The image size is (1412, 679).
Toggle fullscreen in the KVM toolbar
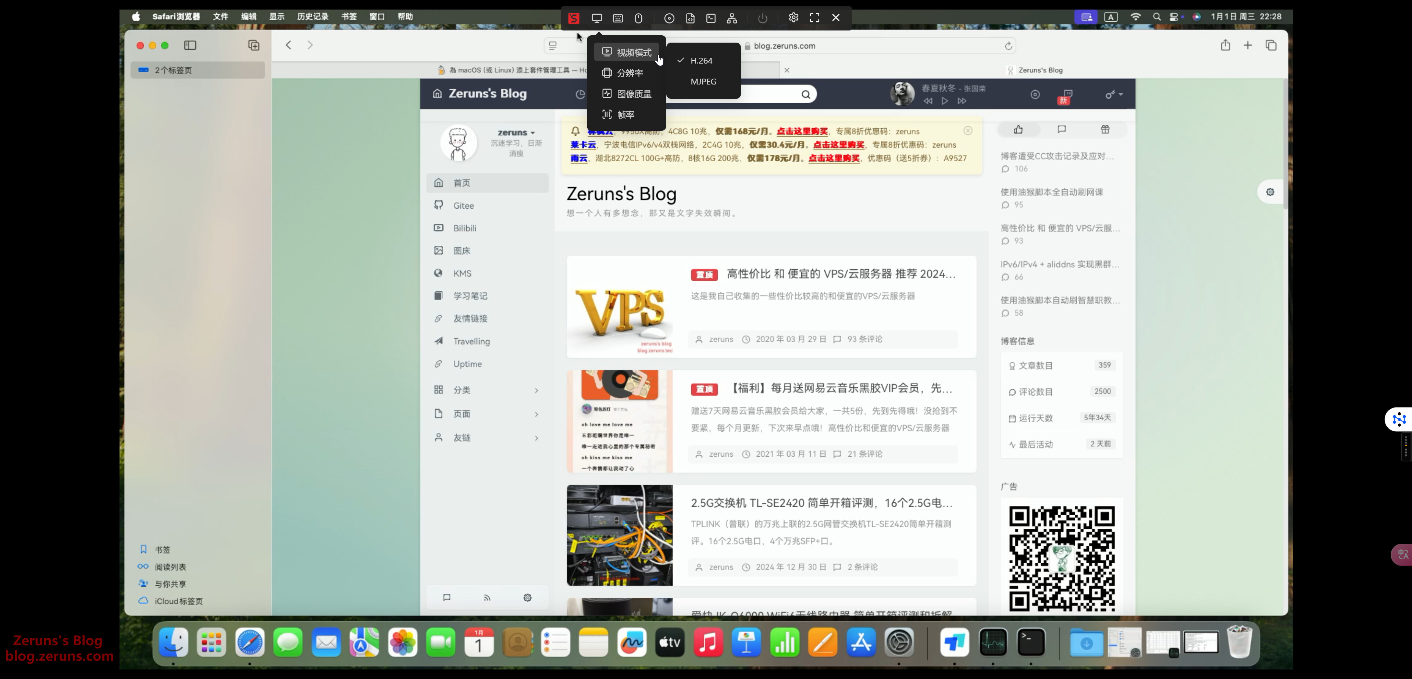[x=814, y=18]
